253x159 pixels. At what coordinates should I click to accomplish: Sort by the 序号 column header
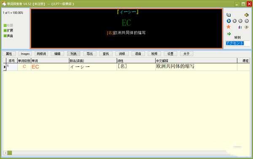point(12,61)
